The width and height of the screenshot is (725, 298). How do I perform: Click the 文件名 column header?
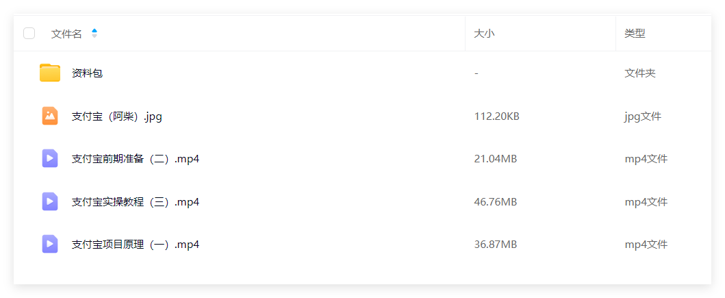tap(66, 34)
